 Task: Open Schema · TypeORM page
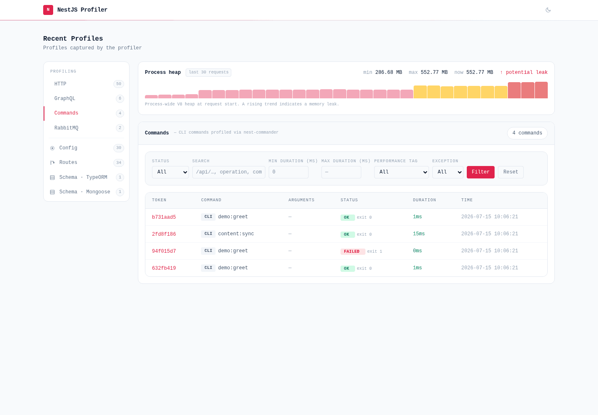[86, 178]
